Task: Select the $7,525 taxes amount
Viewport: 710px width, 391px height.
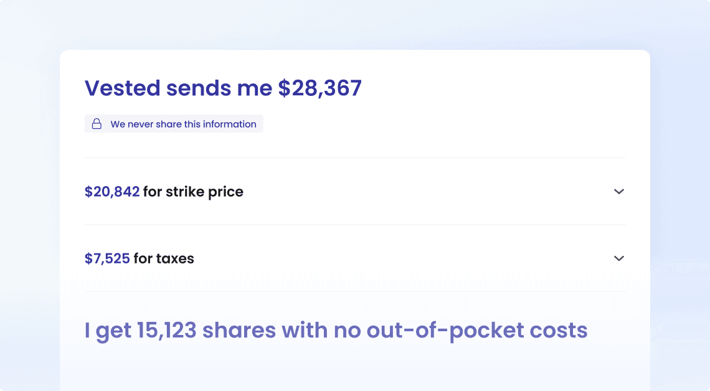Action: click(107, 258)
